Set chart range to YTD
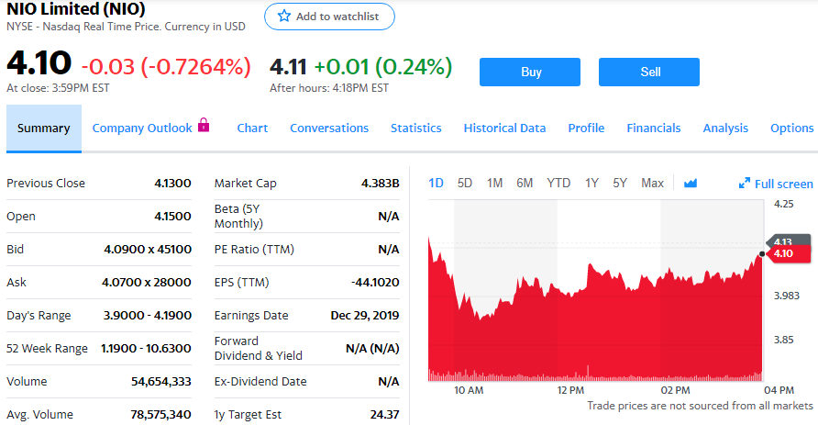The width and height of the screenshot is (818, 425). [x=558, y=183]
